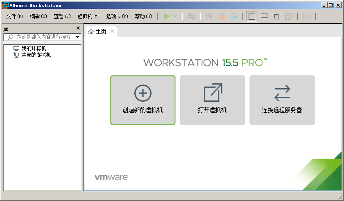This screenshot has height=201, width=344.
Task: Open the 编辑(E) menu
Action: point(38,16)
